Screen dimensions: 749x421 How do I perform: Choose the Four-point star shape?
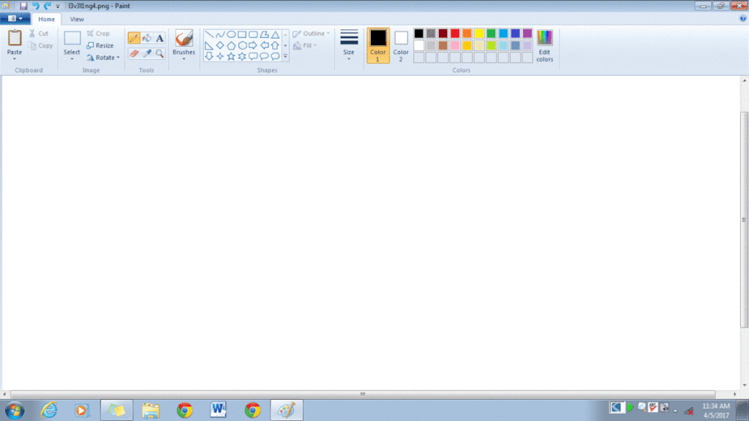[220, 56]
